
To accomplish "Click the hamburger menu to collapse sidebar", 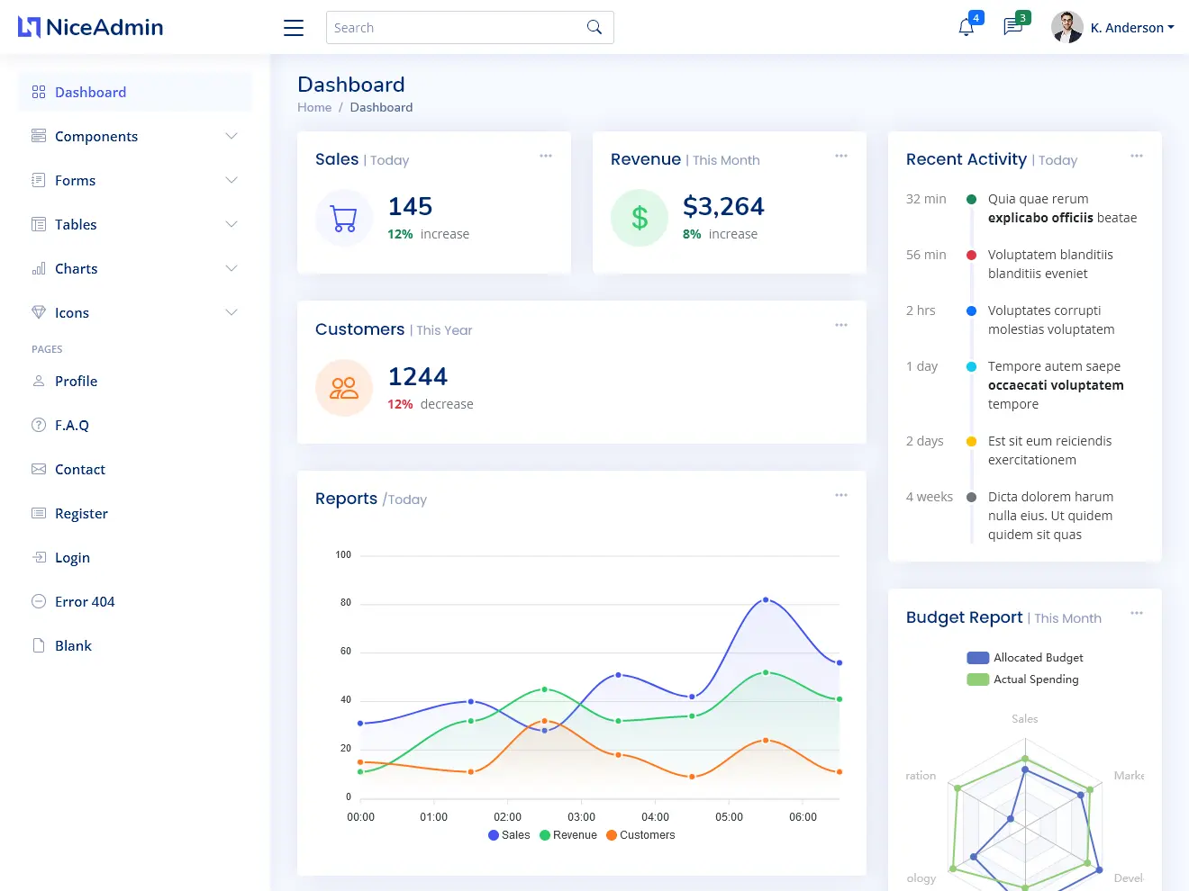I will tap(293, 27).
